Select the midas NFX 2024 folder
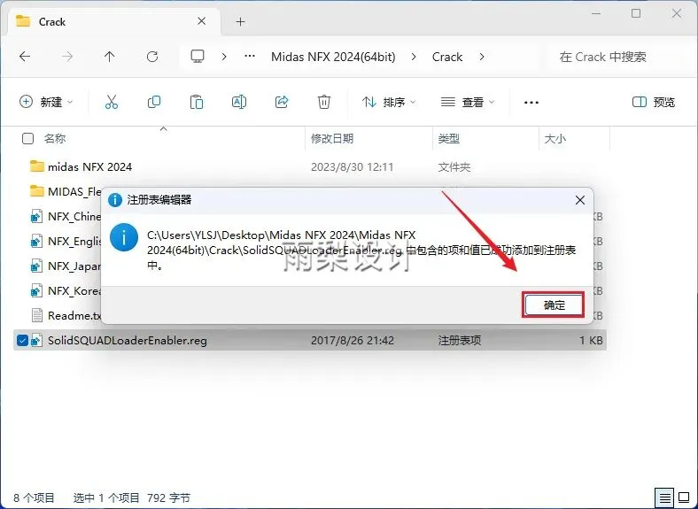 (x=90, y=166)
